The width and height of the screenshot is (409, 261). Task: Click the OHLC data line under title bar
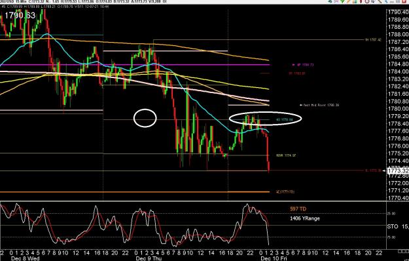55,7
